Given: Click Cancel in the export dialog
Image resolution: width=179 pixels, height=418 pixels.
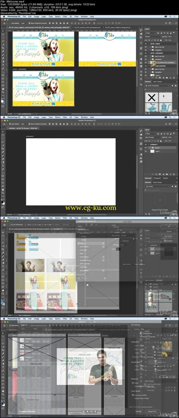Looking at the screenshot, I should (138, 411).
